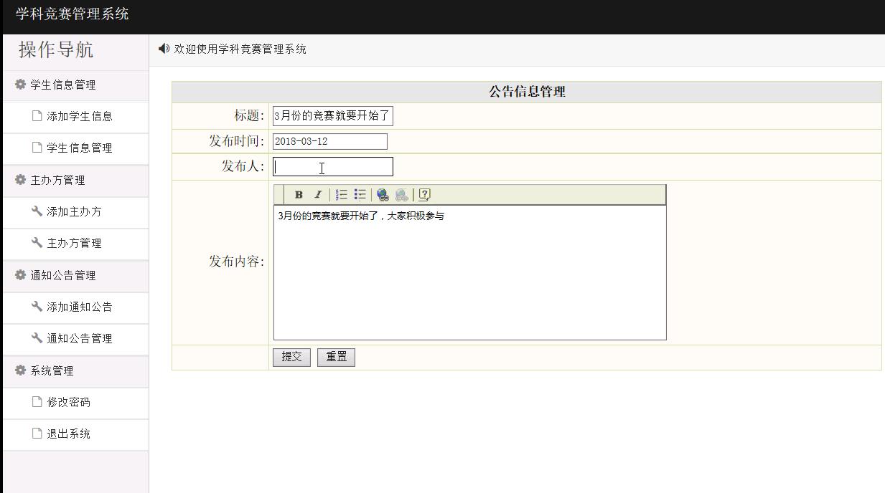
Task: Toggle bold formatting in the content editor
Action: click(298, 193)
